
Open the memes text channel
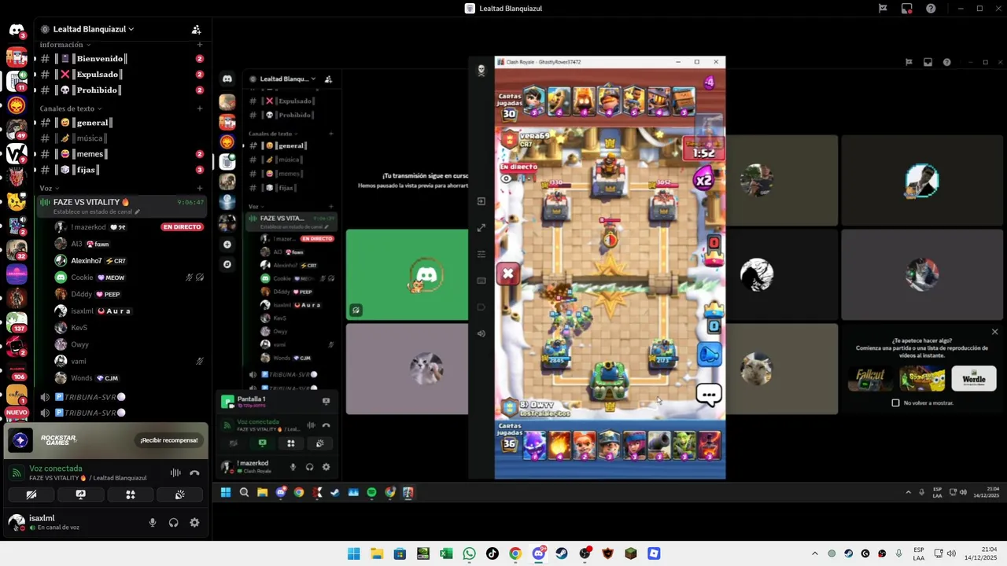click(x=122, y=154)
